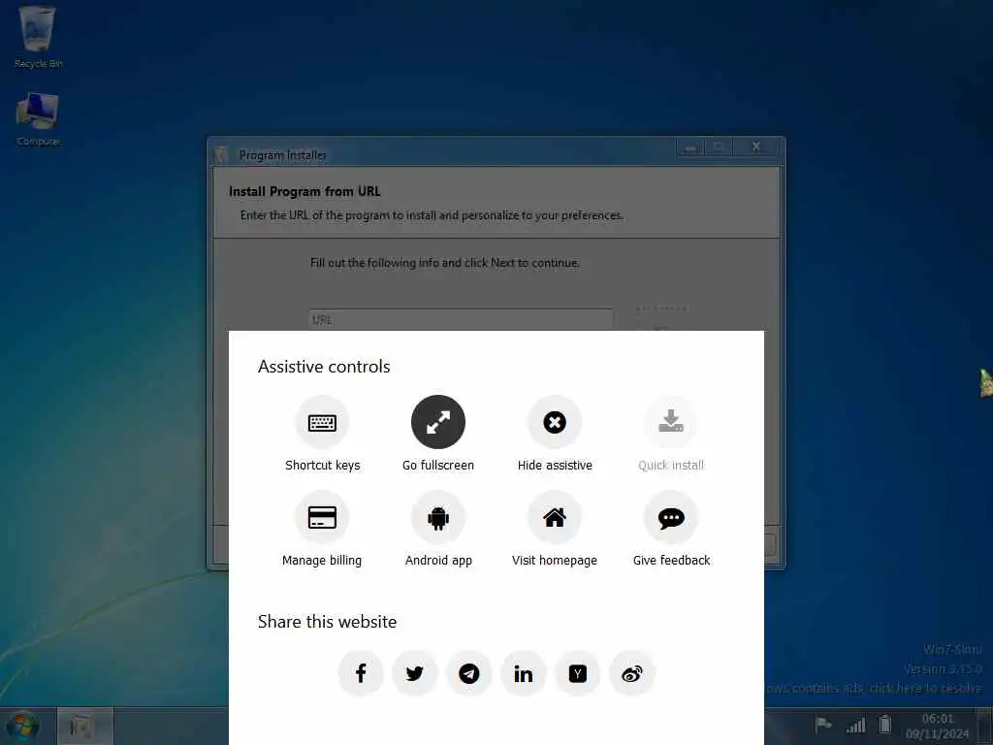Open Manage billing card icon
Image resolution: width=993 pixels, height=745 pixels.
point(322,518)
